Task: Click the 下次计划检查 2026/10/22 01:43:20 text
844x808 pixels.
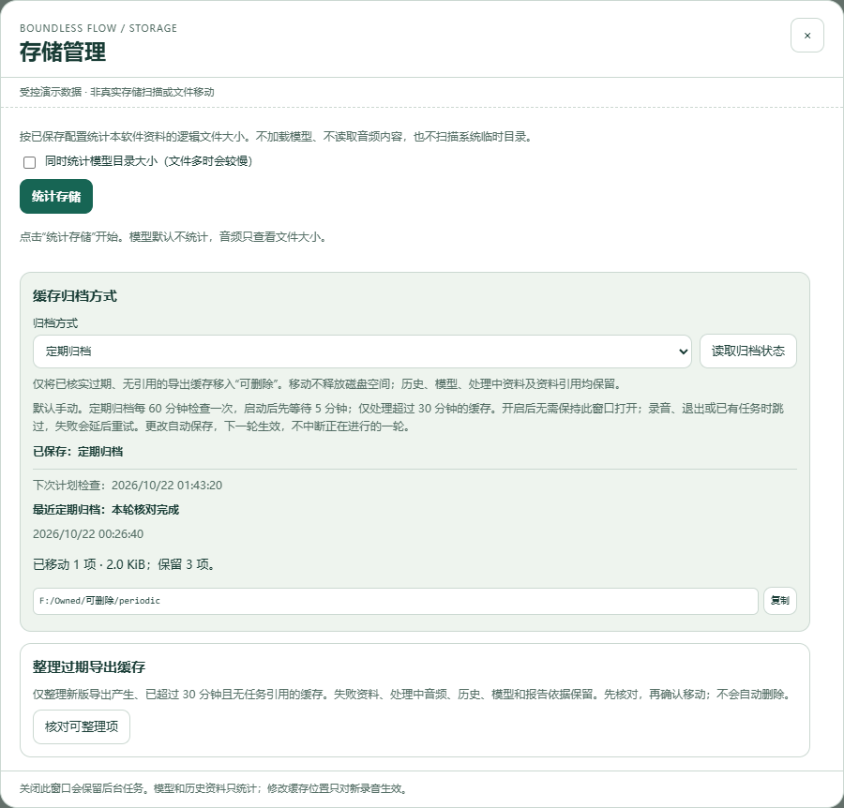Action: (128, 486)
